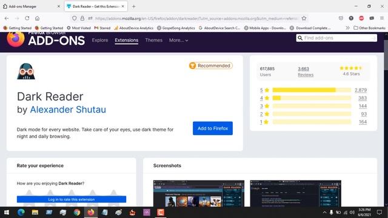Image resolution: width=388 pixels, height=218 pixels.
Task: Open the 93 two-star reviews count
Action: pos(364,114)
